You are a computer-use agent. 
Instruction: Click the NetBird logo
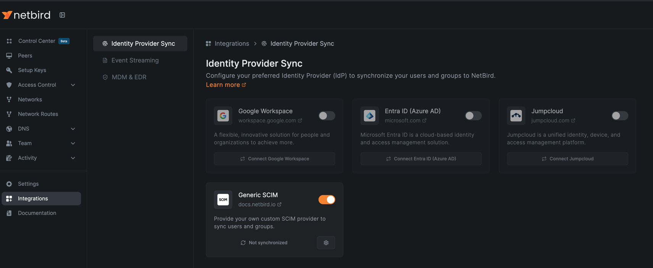point(26,15)
